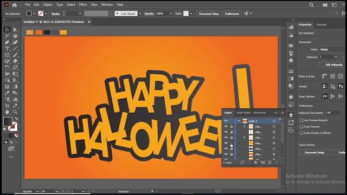347x195 pixels.
Task: Select the Shape Builder tool
Action: [7, 80]
